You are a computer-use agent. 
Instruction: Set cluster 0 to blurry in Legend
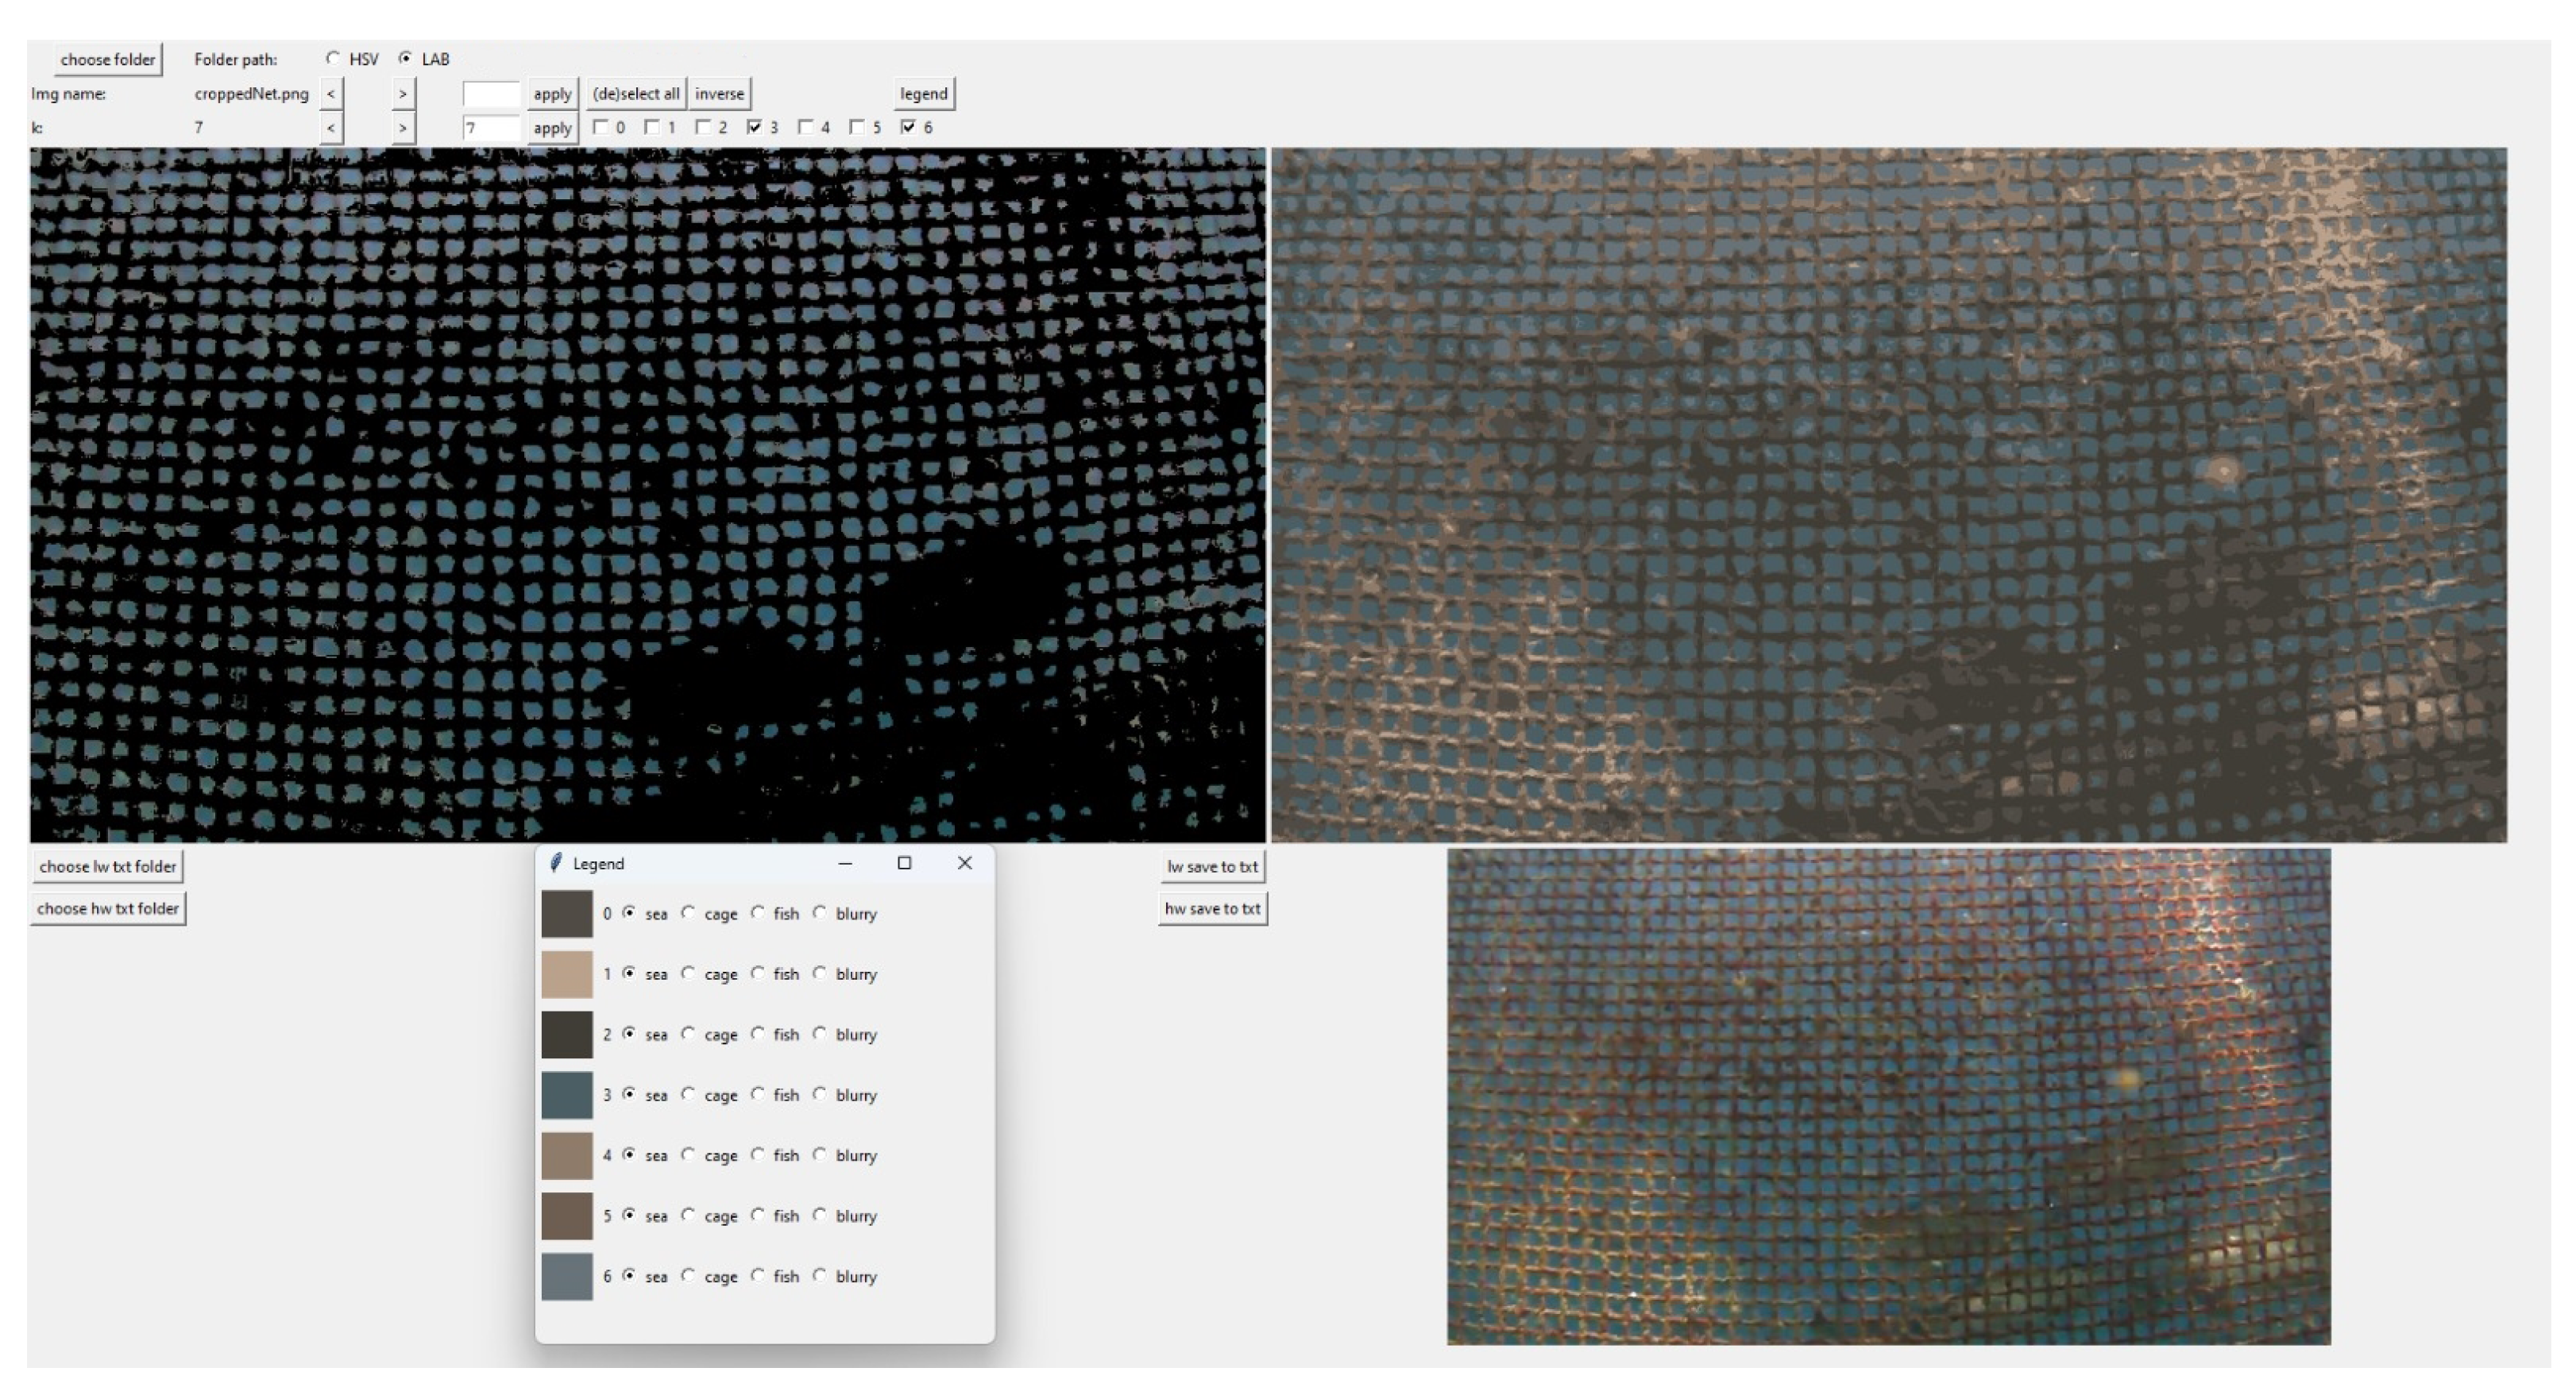[820, 913]
